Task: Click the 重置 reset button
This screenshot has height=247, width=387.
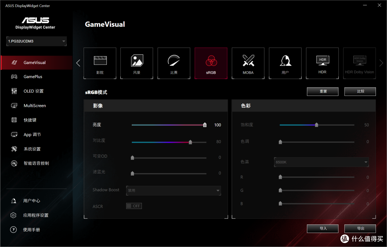Action: click(x=322, y=91)
